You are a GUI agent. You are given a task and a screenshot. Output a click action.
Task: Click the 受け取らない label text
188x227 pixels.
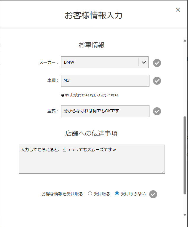tap(133, 194)
